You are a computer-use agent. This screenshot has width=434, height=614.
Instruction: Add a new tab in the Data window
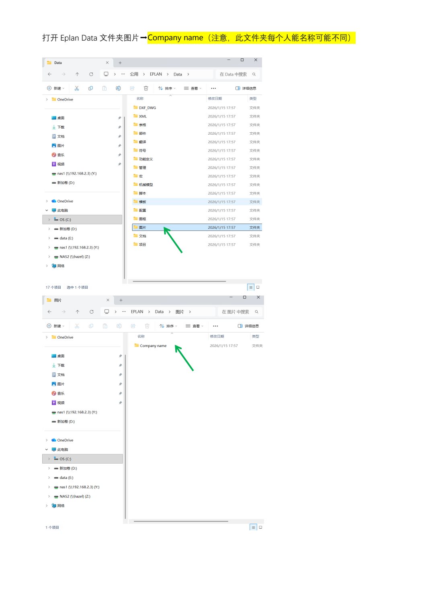120,63
